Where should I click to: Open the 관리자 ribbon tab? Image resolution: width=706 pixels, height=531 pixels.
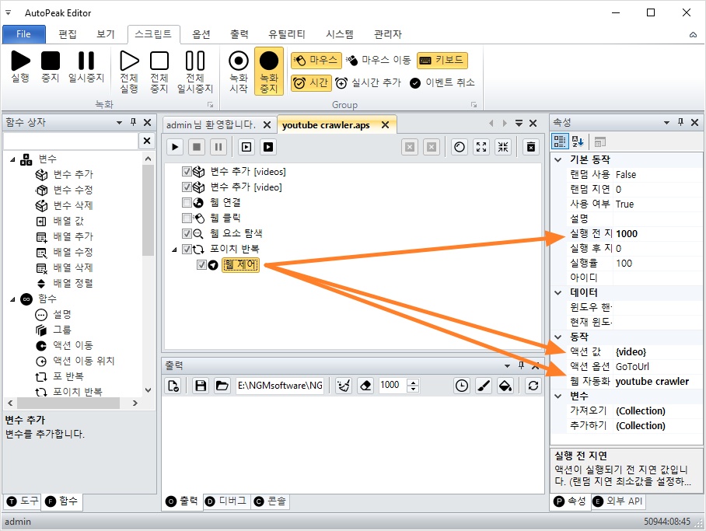pyautogui.click(x=388, y=34)
